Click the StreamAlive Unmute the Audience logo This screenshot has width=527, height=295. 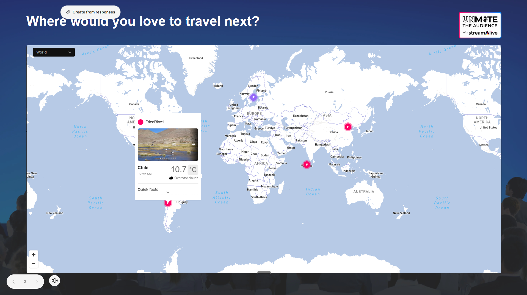point(480,25)
